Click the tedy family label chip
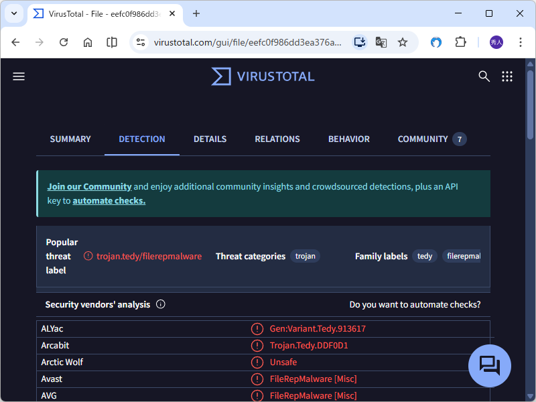The width and height of the screenshot is (536, 402). pos(424,256)
